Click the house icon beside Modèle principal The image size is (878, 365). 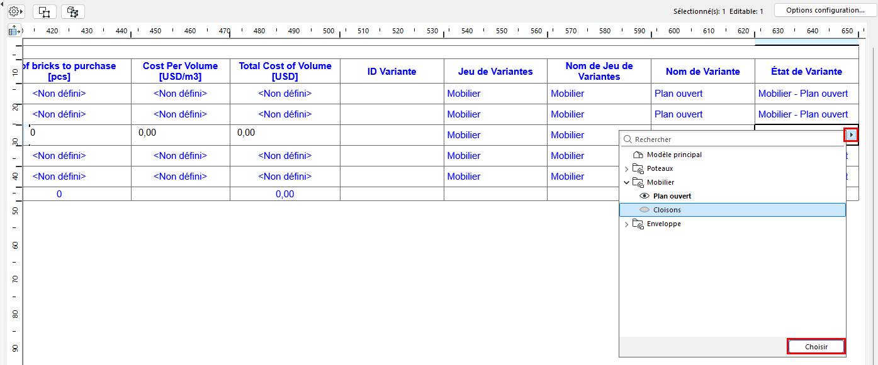point(638,155)
